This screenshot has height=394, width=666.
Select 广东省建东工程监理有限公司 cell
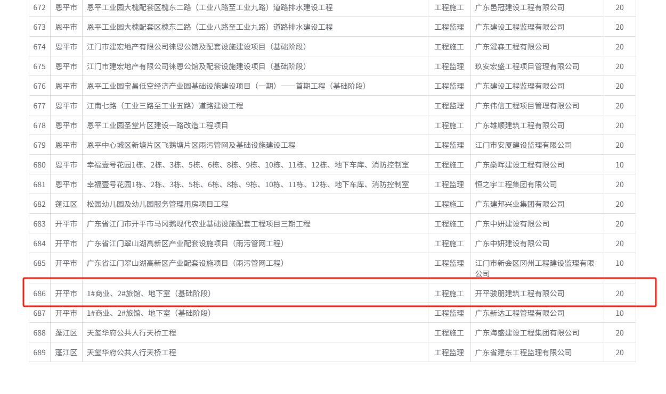coord(523,353)
